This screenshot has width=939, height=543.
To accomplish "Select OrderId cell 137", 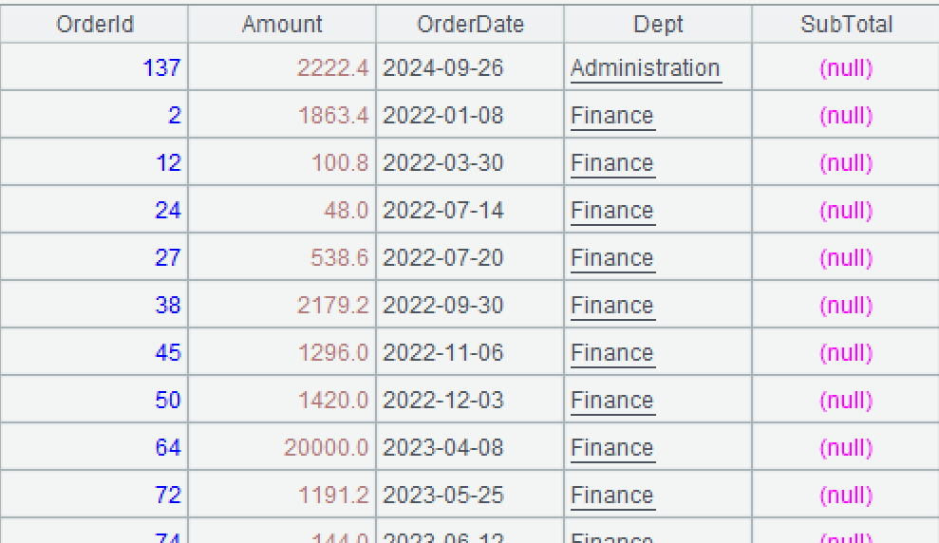I will click(x=161, y=68).
